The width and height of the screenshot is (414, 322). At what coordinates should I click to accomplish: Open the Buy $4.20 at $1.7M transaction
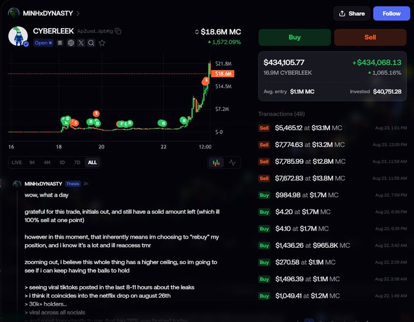[x=332, y=212]
